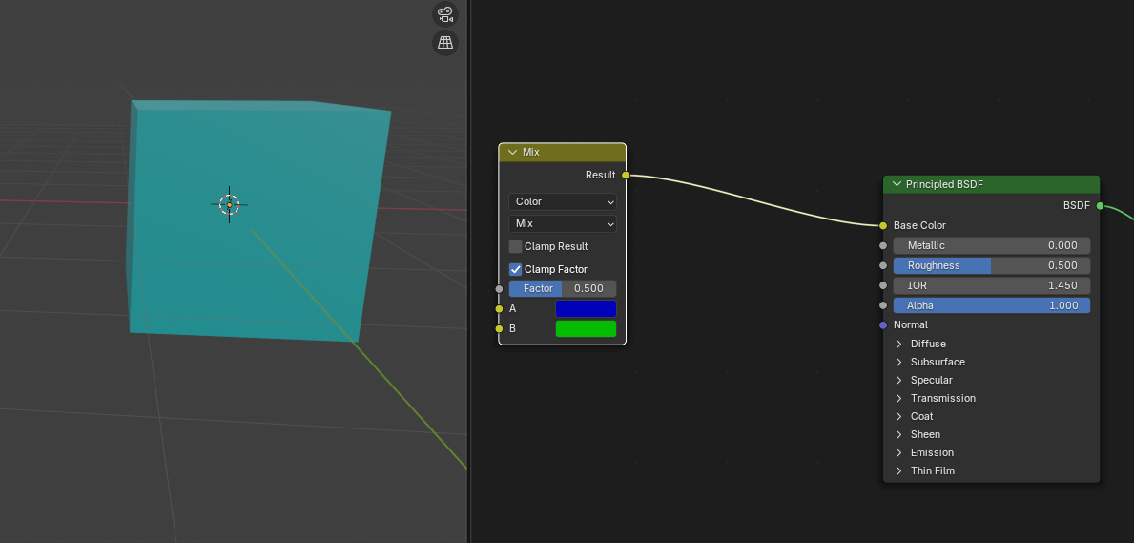Click the Base Color input socket

883,225
